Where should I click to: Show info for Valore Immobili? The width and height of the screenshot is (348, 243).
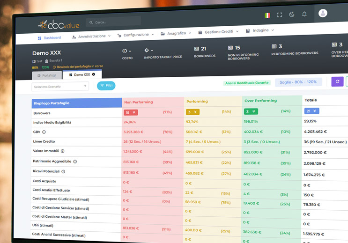tap(62, 151)
